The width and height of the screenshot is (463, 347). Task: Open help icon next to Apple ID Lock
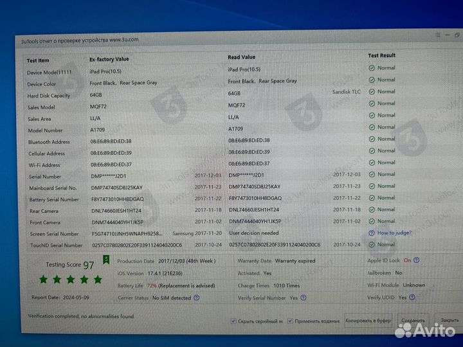point(416,260)
